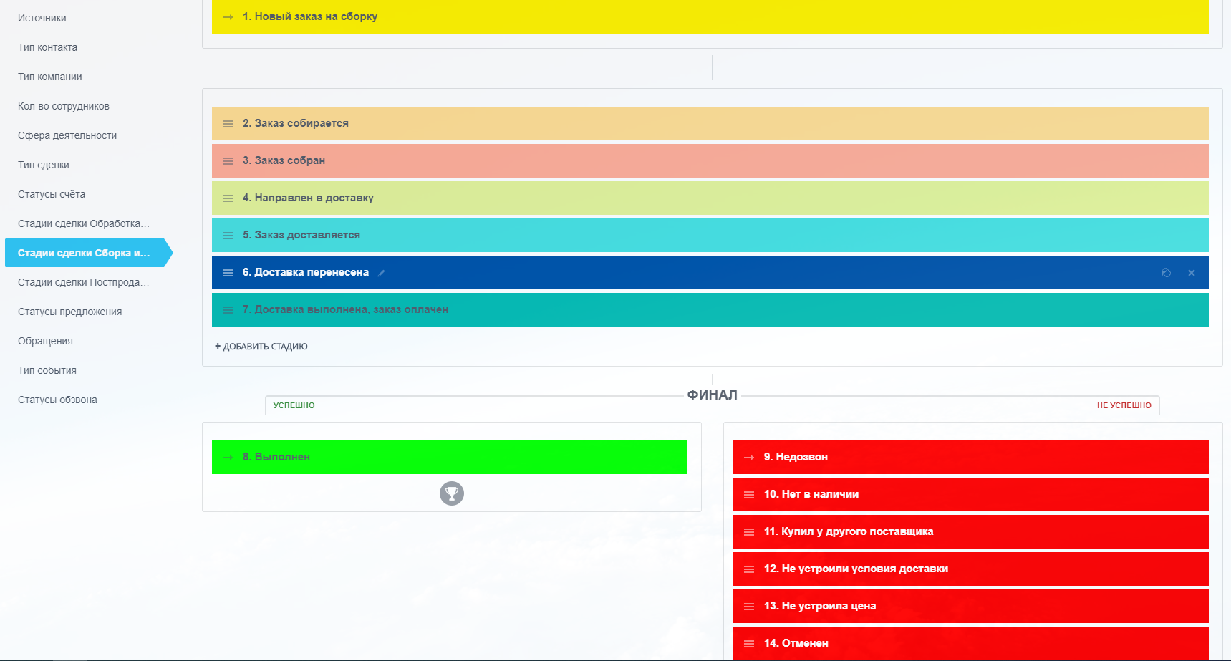
Task: Click the trophy icon under the 'Выполнен' stage
Action: [451, 493]
